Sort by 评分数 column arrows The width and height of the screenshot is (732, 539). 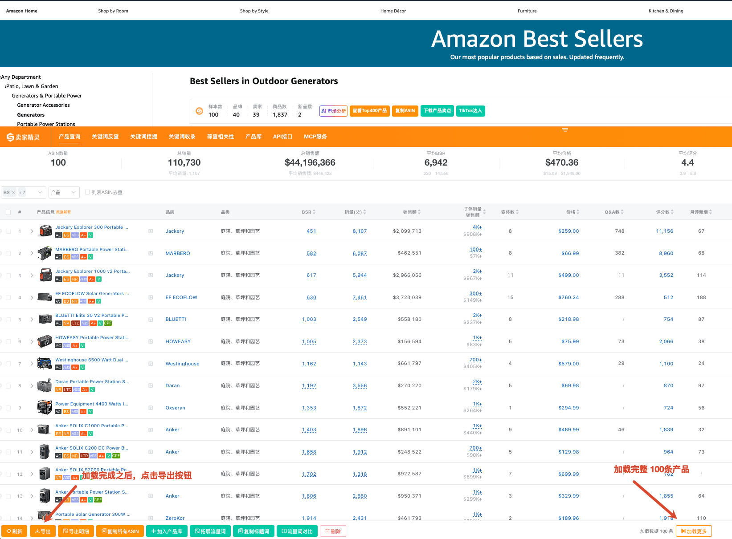click(672, 212)
